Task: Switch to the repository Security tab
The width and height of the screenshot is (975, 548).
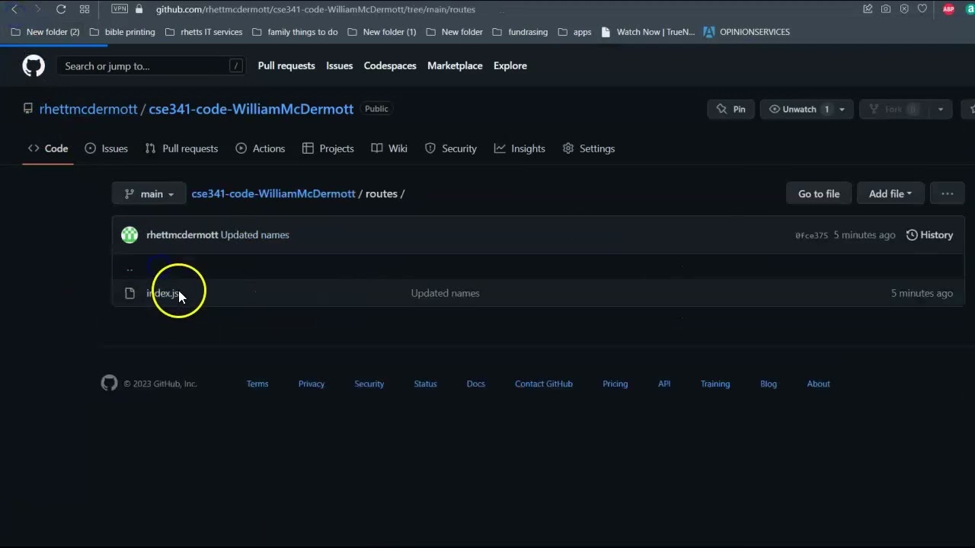Action: pyautogui.click(x=451, y=148)
